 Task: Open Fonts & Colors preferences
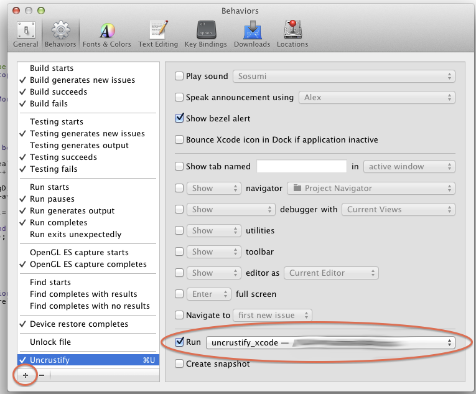[x=107, y=34]
